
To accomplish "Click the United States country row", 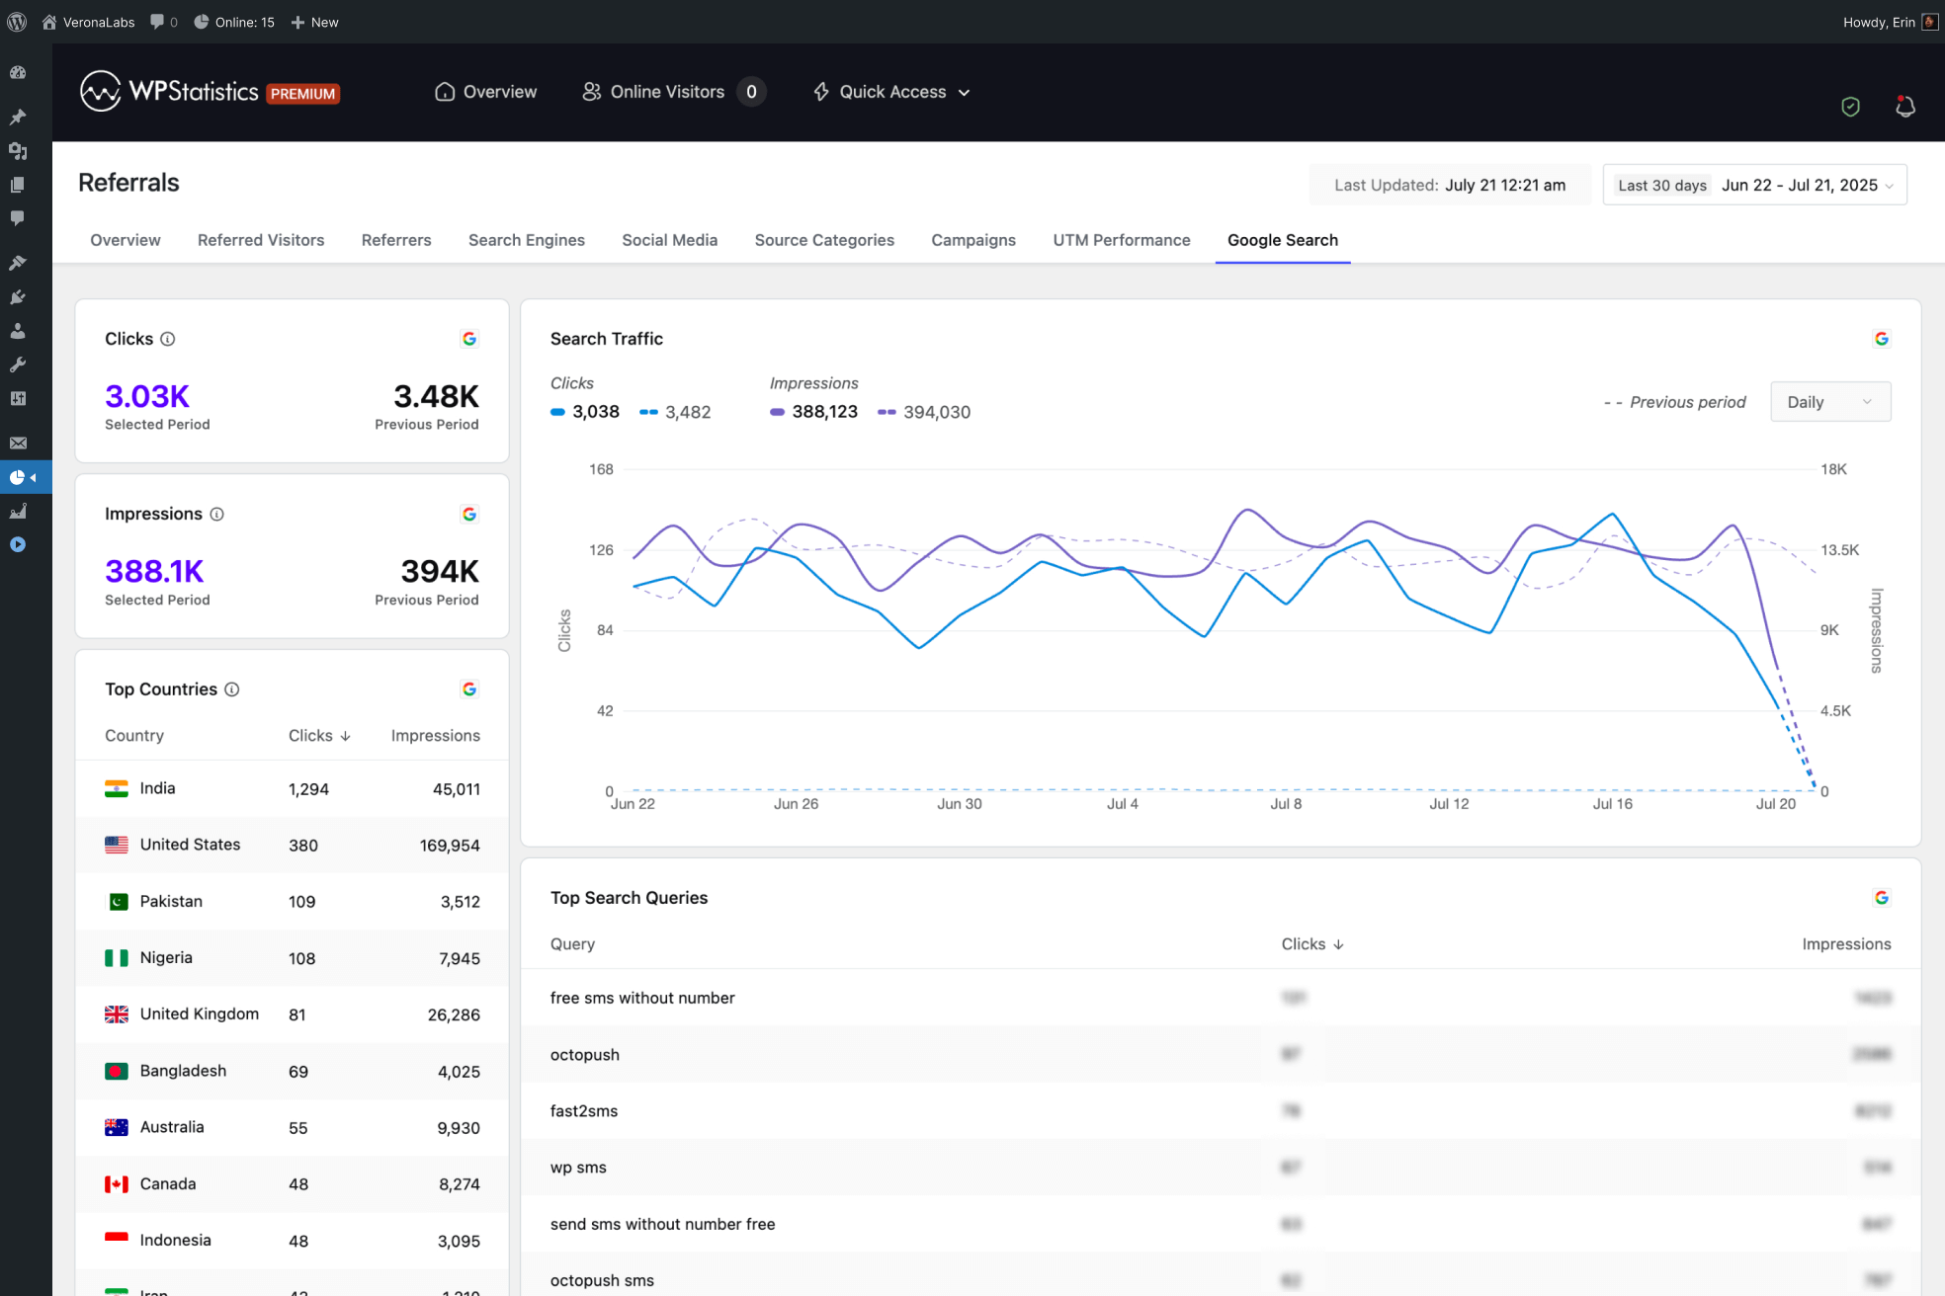I will point(293,845).
